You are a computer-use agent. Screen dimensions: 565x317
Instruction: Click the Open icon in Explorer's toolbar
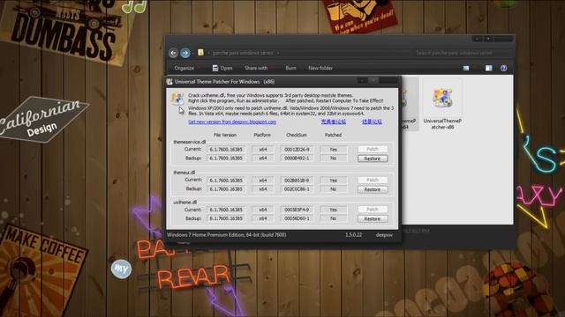pos(215,68)
